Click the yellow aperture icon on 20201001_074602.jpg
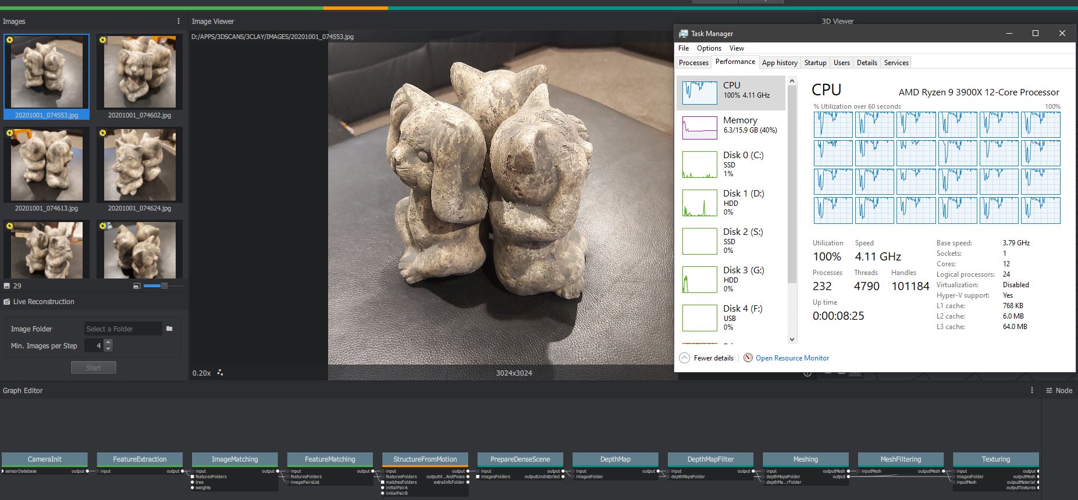This screenshot has width=1078, height=500. pos(103,40)
